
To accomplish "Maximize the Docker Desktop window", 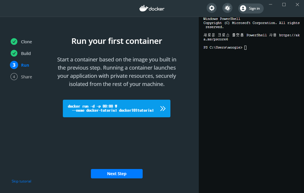I will click(x=284, y=4).
